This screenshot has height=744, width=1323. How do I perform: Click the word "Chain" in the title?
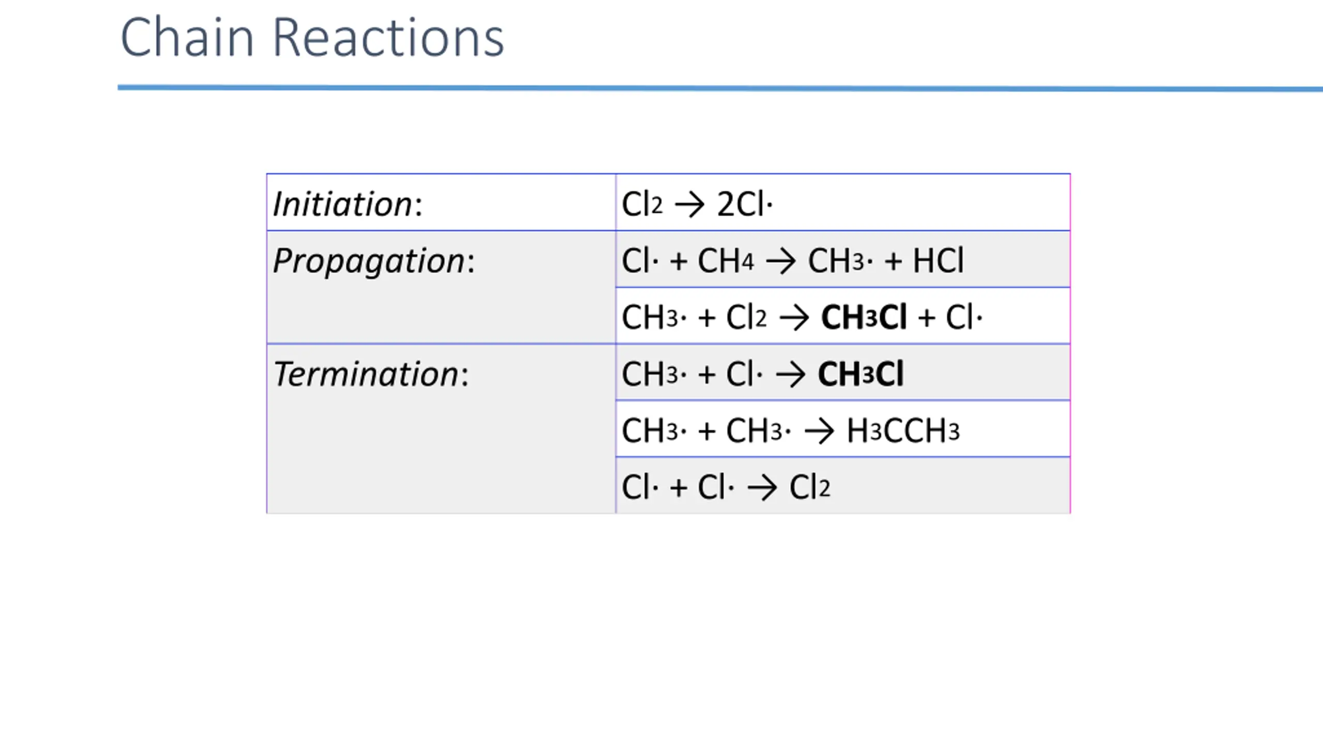click(x=187, y=37)
